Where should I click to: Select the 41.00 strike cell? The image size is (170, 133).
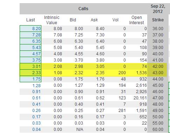click(x=158, y=60)
